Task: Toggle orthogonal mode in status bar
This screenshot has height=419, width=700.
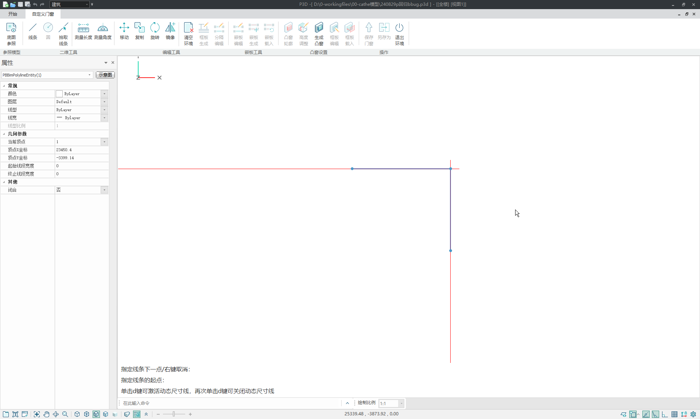Action: 665,414
